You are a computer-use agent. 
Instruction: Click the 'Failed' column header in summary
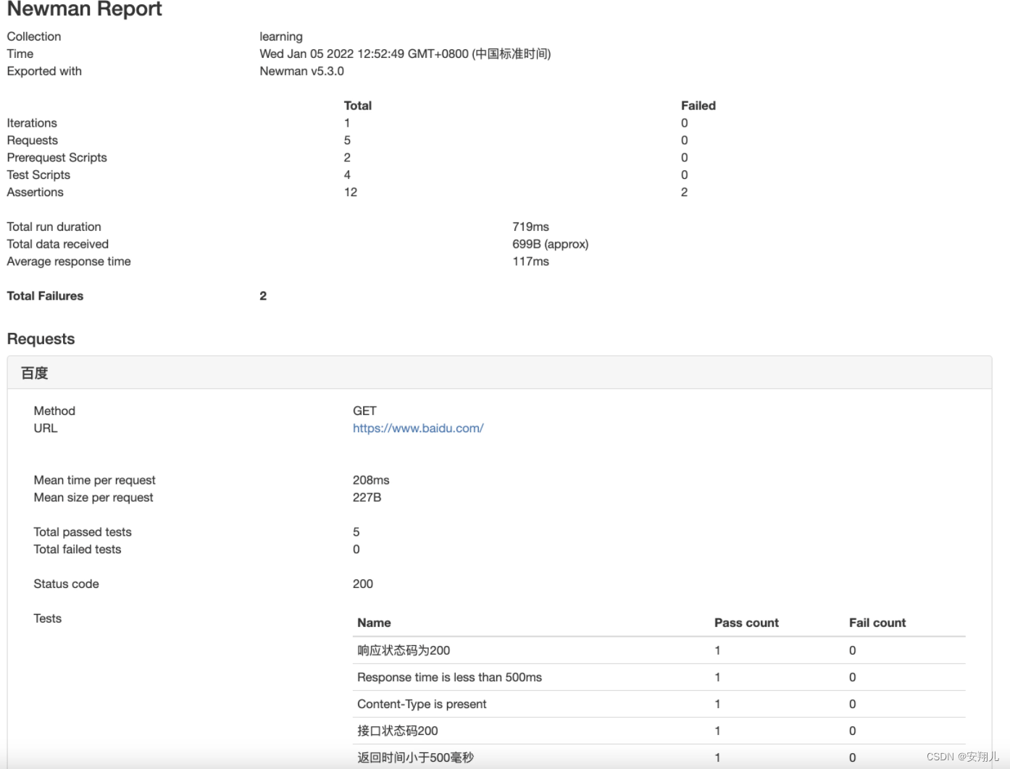pyautogui.click(x=698, y=106)
